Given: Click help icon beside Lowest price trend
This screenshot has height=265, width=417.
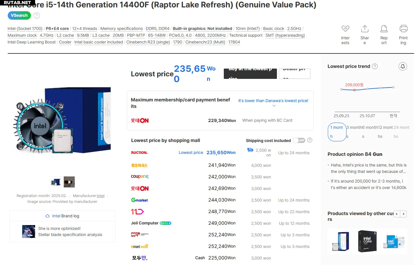Looking at the screenshot, I should 375,66.
